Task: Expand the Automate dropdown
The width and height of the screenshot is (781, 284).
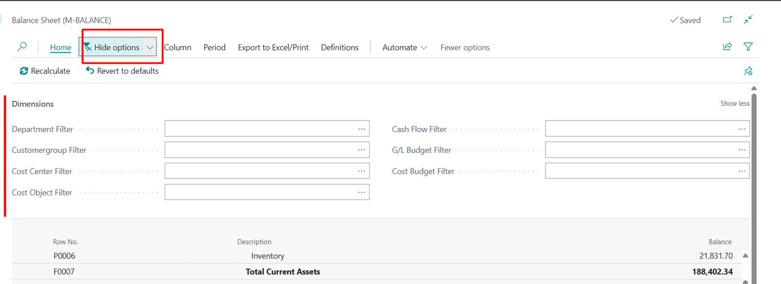Action: point(404,47)
